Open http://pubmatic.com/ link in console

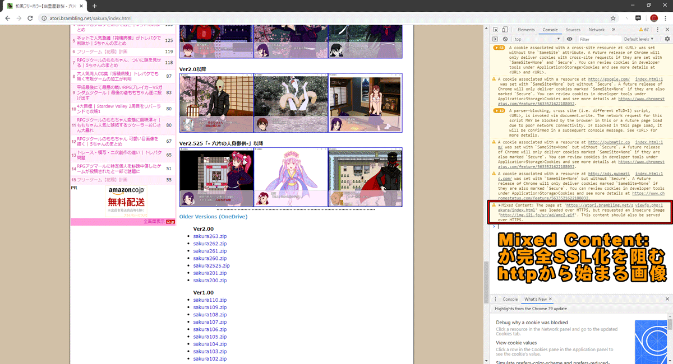[610, 142]
